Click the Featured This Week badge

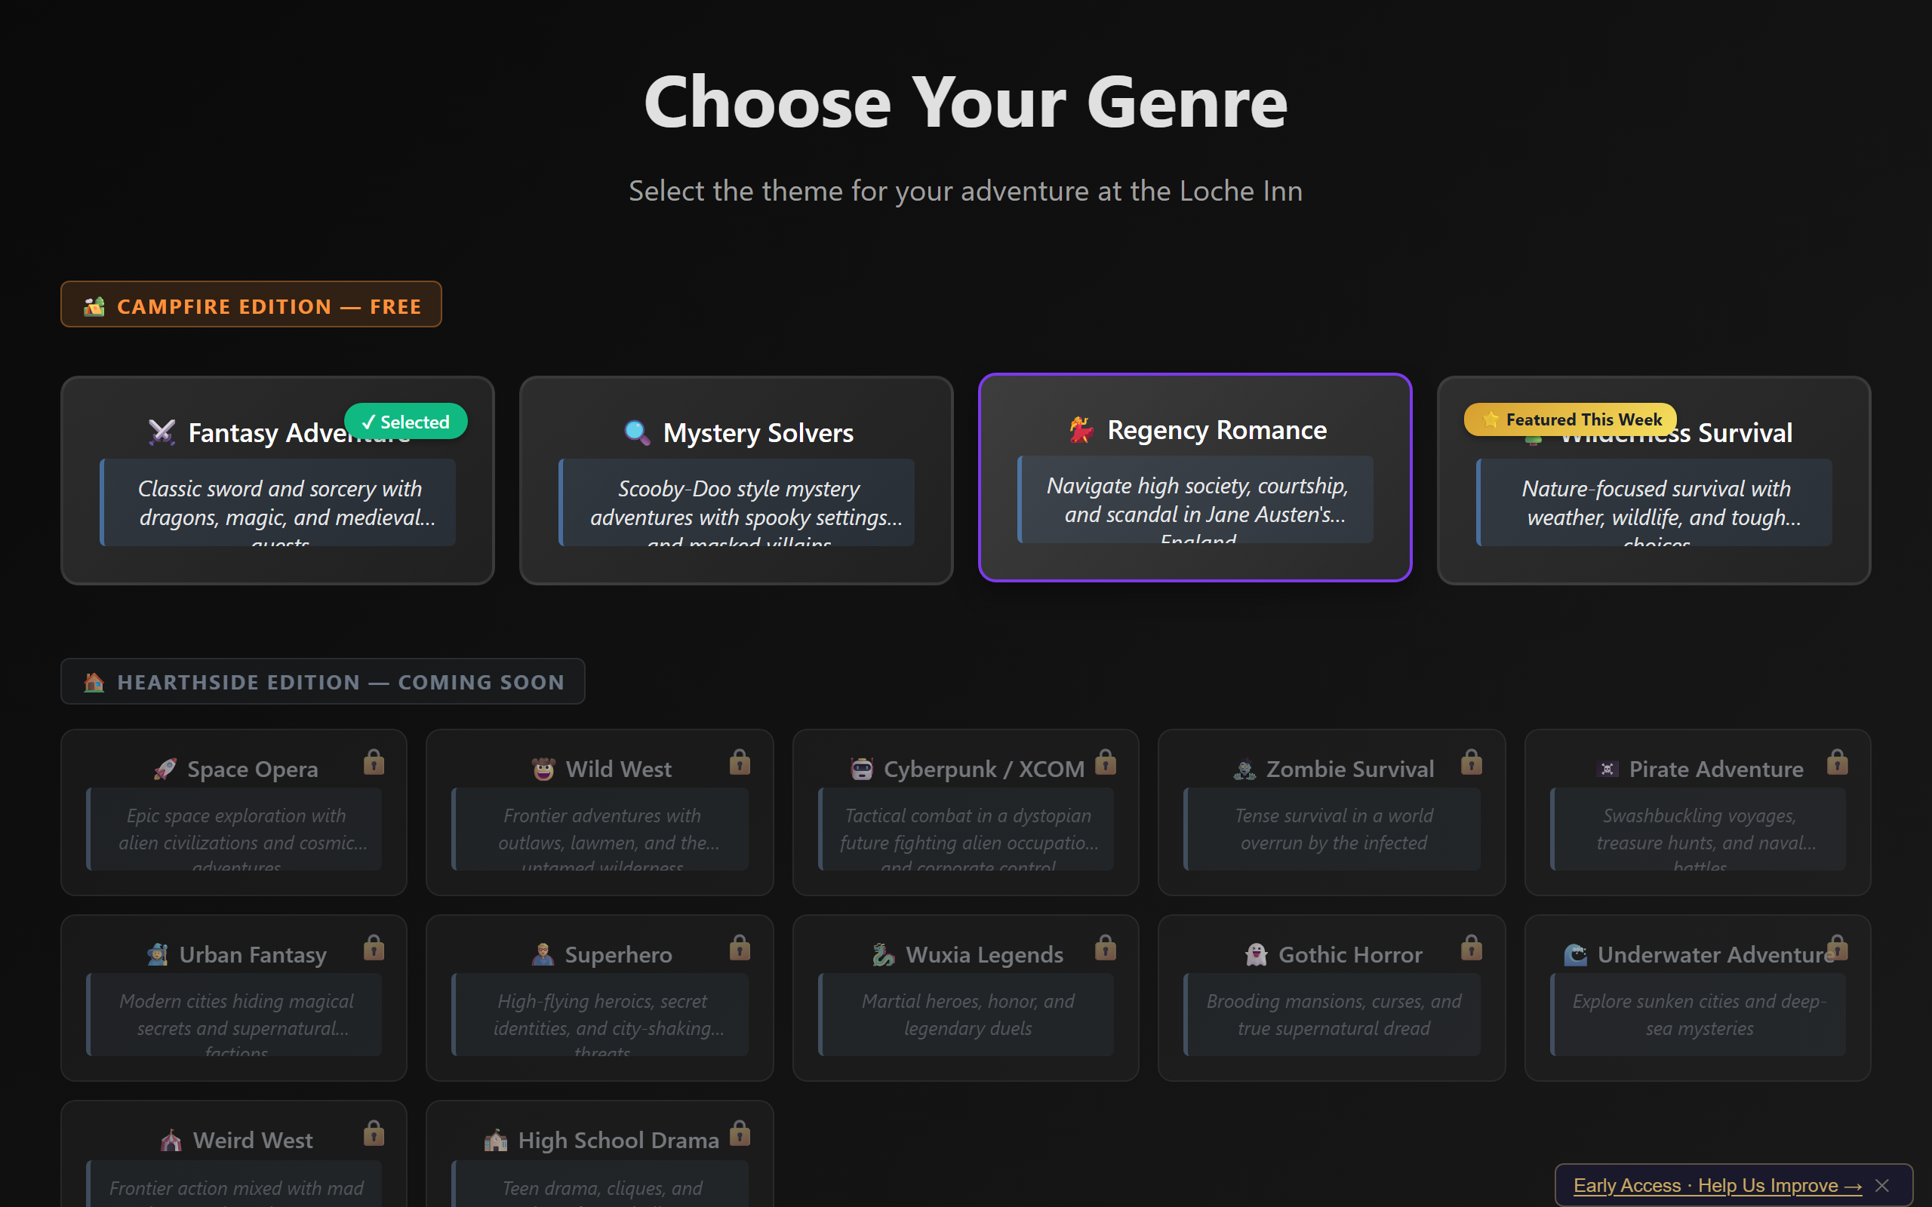(x=1568, y=418)
